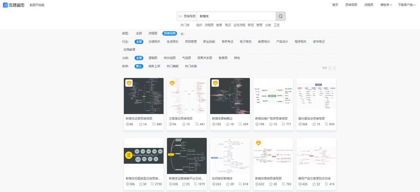This screenshot has height=192, width=420.
Task: Click the magnifier search button
Action: 280,16
